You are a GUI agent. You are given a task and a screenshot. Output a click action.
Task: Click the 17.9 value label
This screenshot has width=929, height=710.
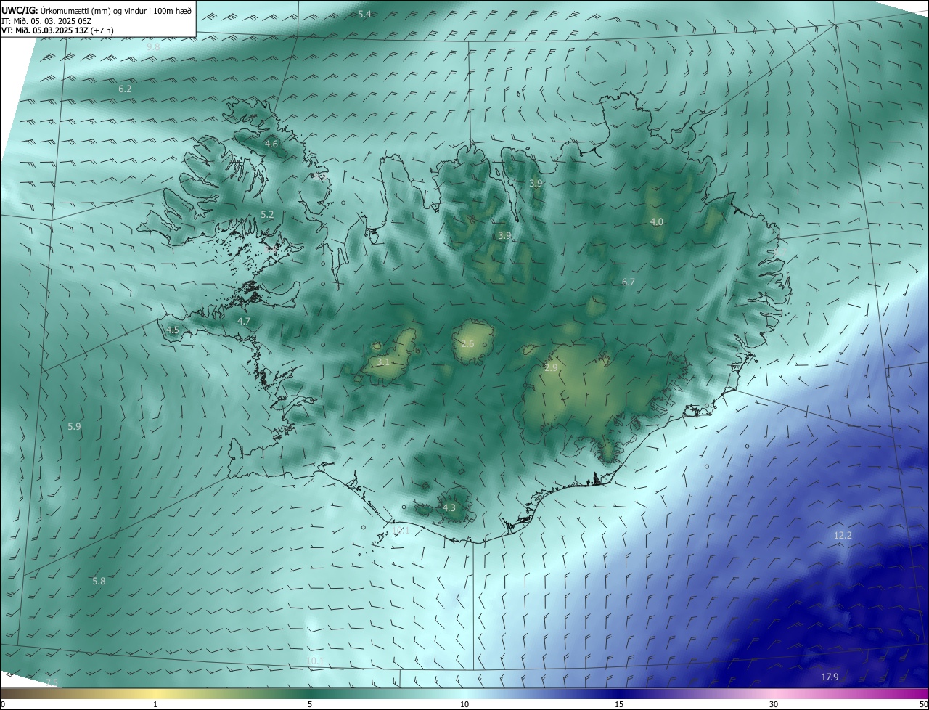(x=830, y=677)
